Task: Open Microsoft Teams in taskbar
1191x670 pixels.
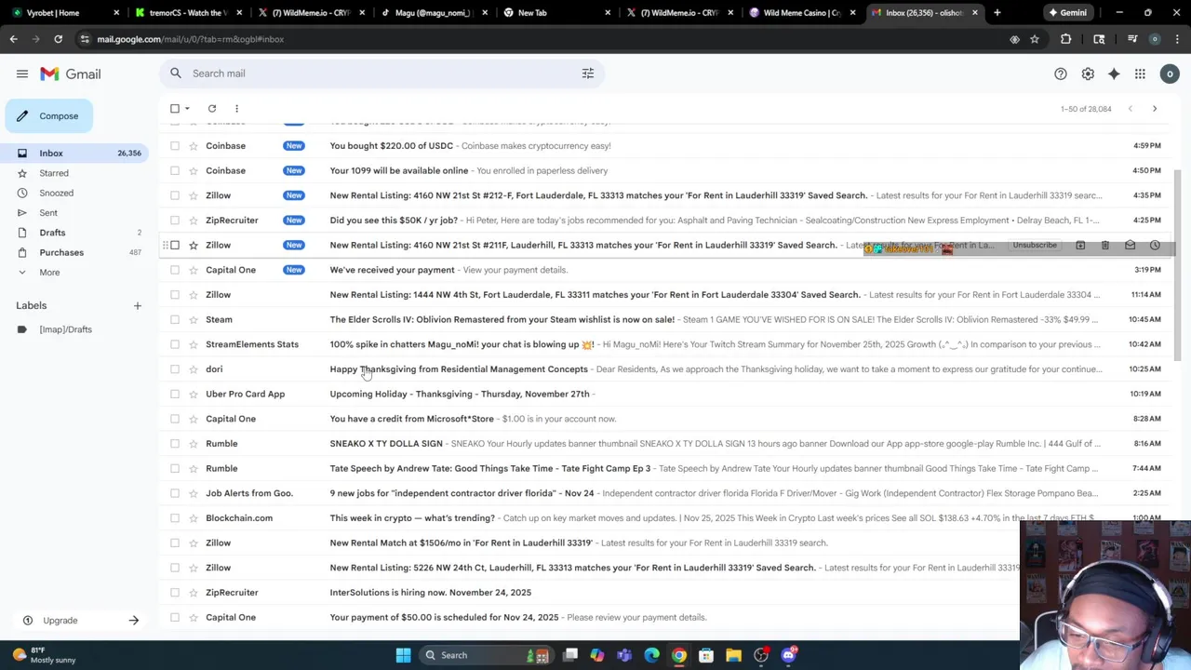Action: (x=624, y=655)
